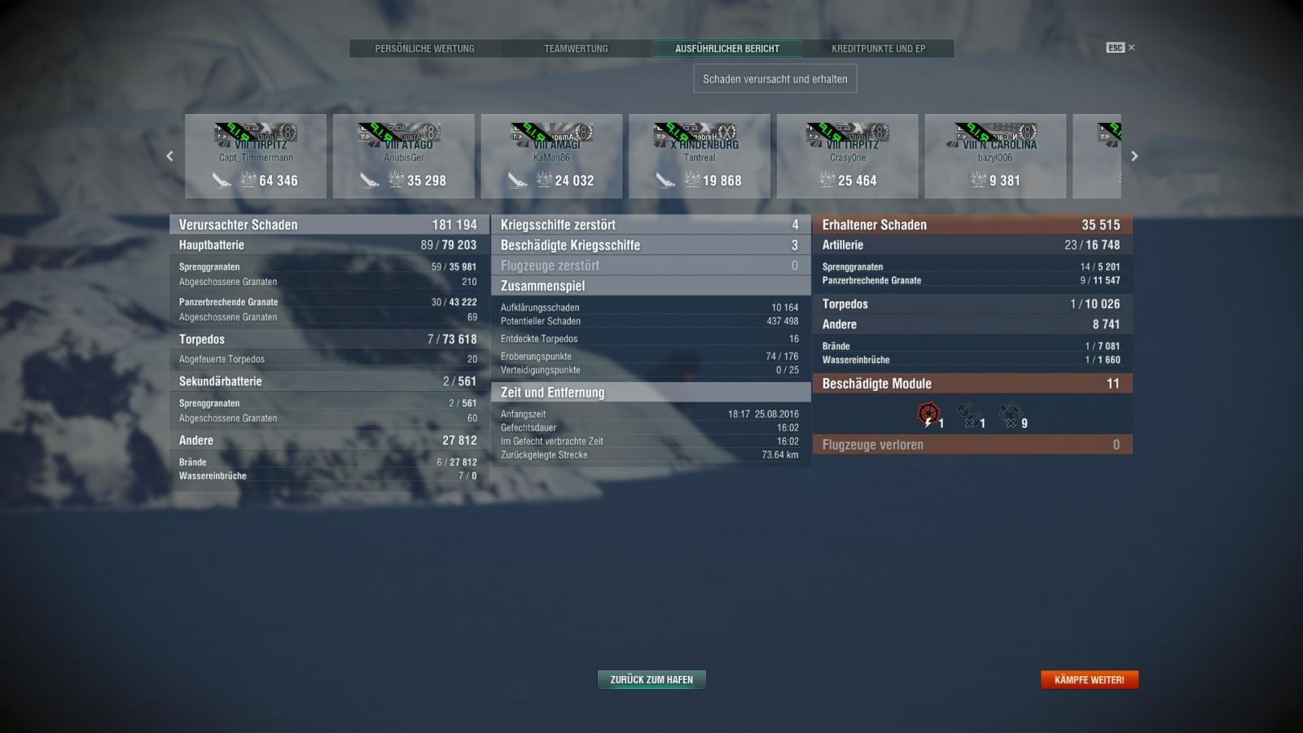The image size is (1303, 733).
Task: Click sunk-ship icon on Tantreal Hindenburg card
Action: pos(666,180)
